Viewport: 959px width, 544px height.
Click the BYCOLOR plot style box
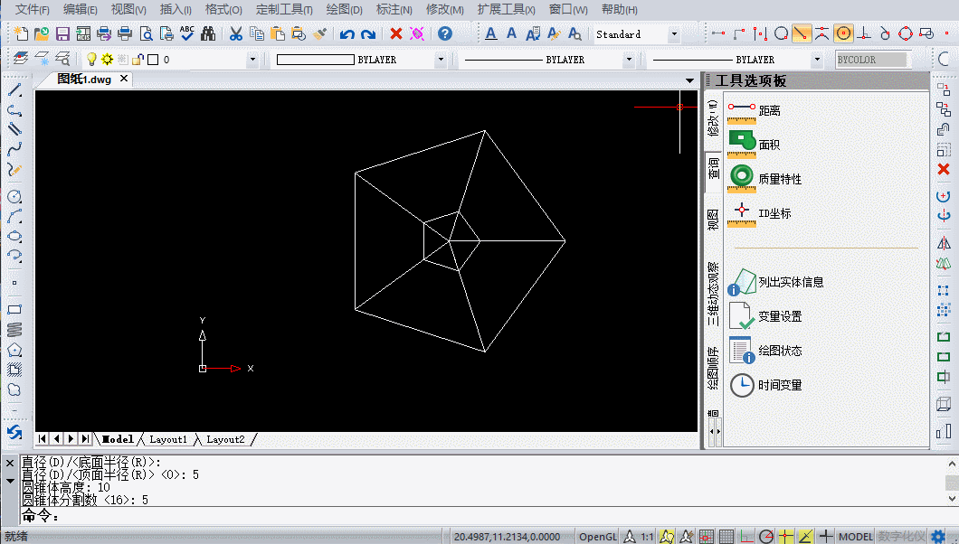pos(872,60)
